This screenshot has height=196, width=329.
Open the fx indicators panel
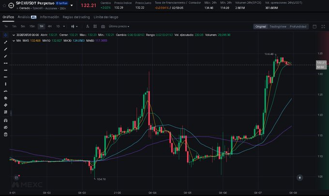coord(88,27)
